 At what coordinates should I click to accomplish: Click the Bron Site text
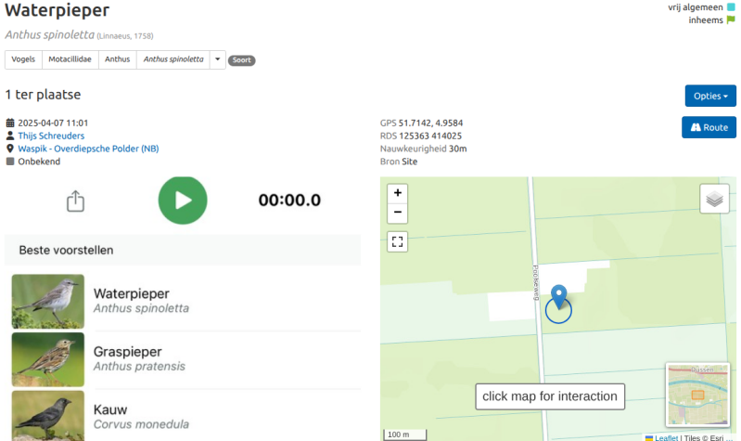click(x=399, y=162)
